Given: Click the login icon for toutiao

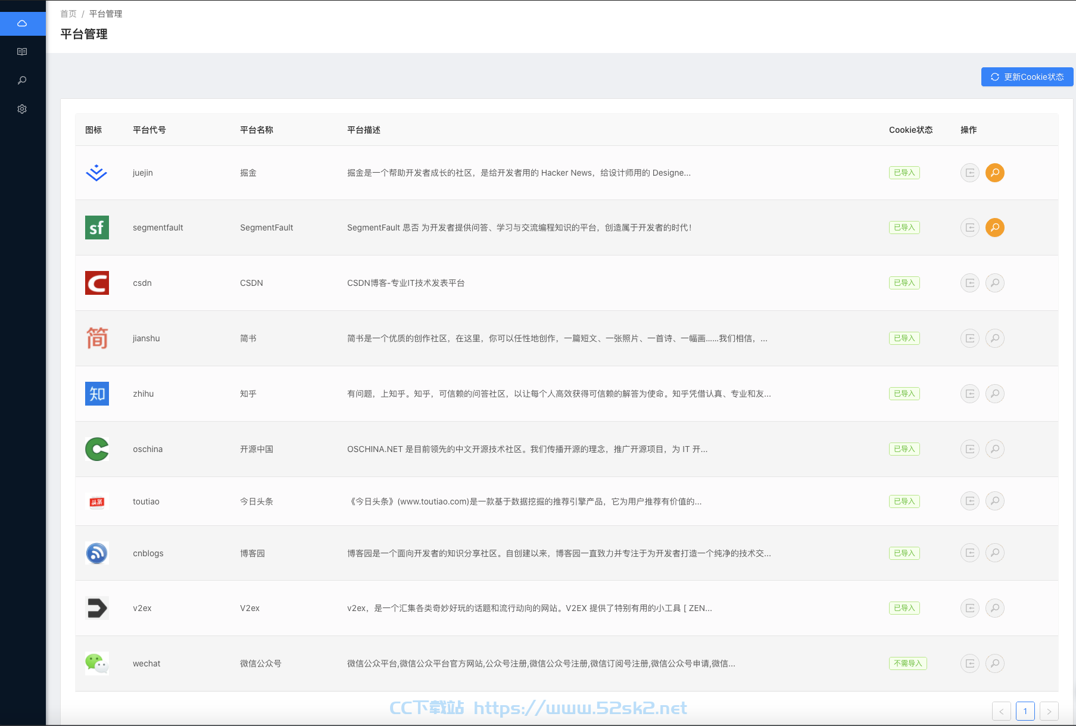Looking at the screenshot, I should point(970,501).
